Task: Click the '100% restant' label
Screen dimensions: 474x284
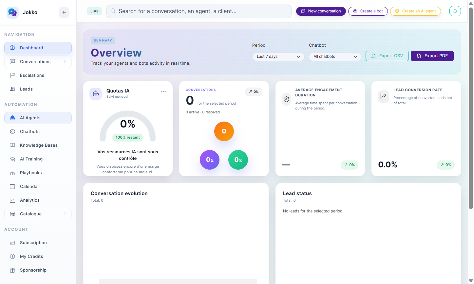Action: (x=128, y=137)
